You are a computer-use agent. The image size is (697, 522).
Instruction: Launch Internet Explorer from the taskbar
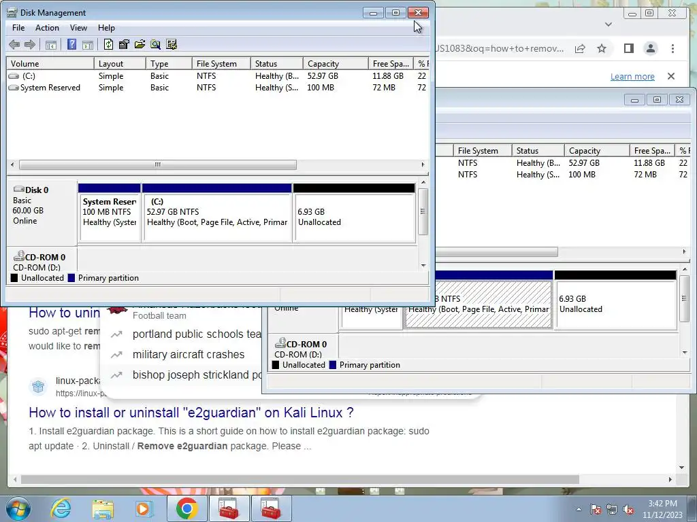61,508
